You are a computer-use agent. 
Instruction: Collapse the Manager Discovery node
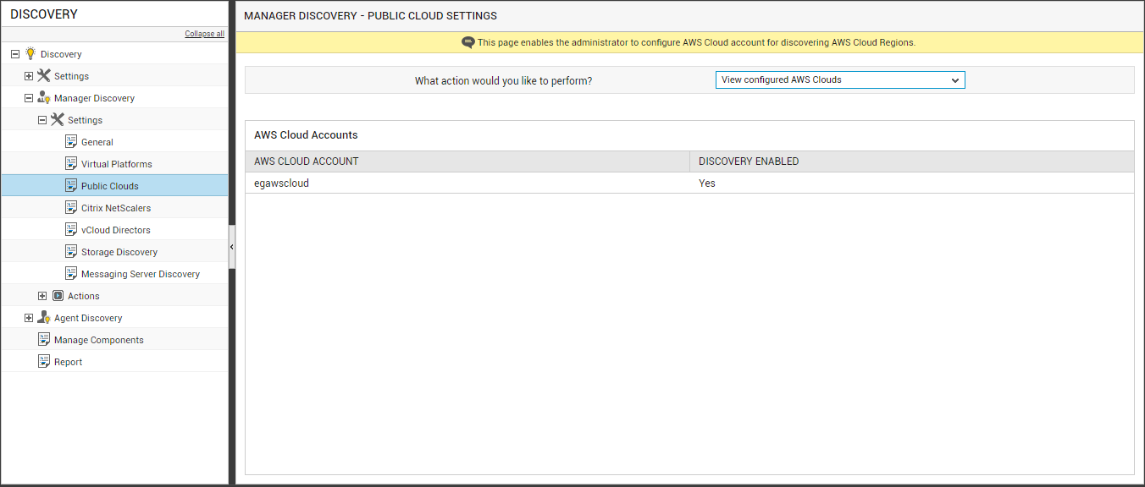[29, 97]
